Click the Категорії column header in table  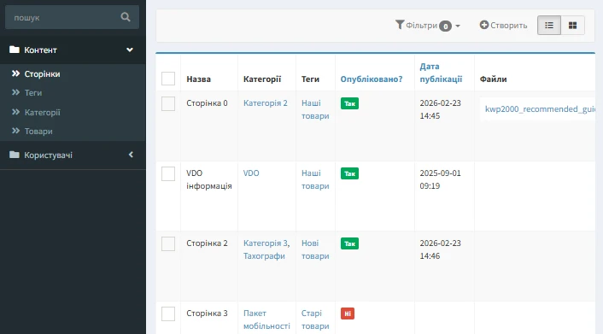click(x=262, y=79)
